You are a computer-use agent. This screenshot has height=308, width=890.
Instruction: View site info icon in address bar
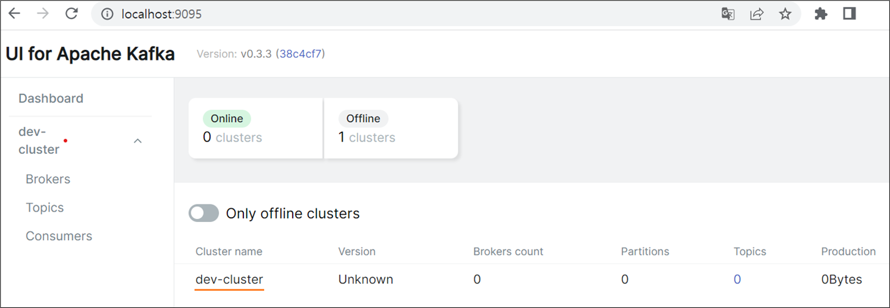pyautogui.click(x=108, y=14)
